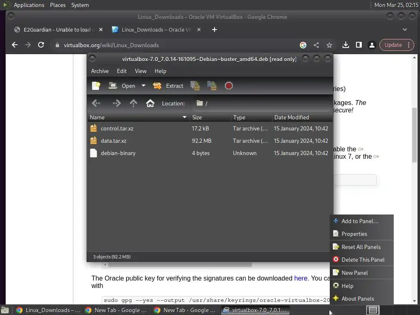This screenshot has height=315, width=420.
Task: Extract files with the Extract button
Action: 168,86
